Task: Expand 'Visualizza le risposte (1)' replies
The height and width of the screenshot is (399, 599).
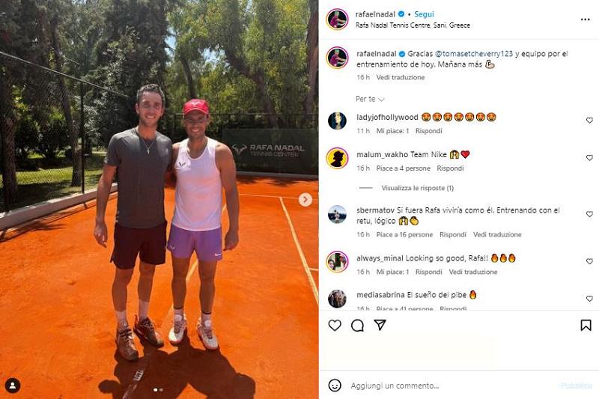Action: click(417, 188)
